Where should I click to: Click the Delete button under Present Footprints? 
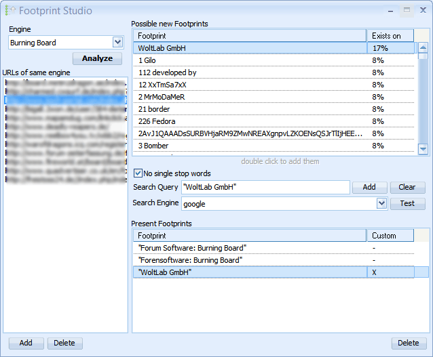click(x=408, y=343)
